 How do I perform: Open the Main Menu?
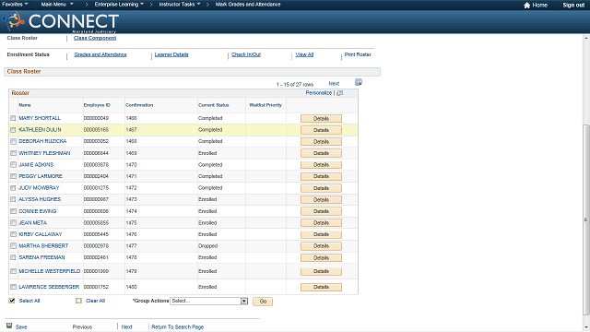57,4
